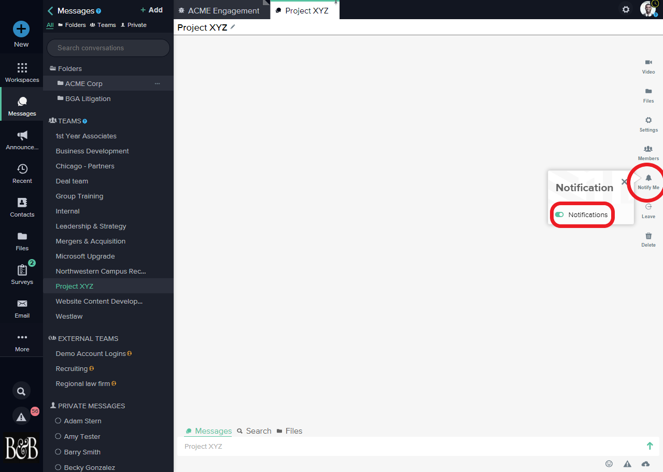Start a Video call
The image size is (663, 472).
click(x=648, y=67)
